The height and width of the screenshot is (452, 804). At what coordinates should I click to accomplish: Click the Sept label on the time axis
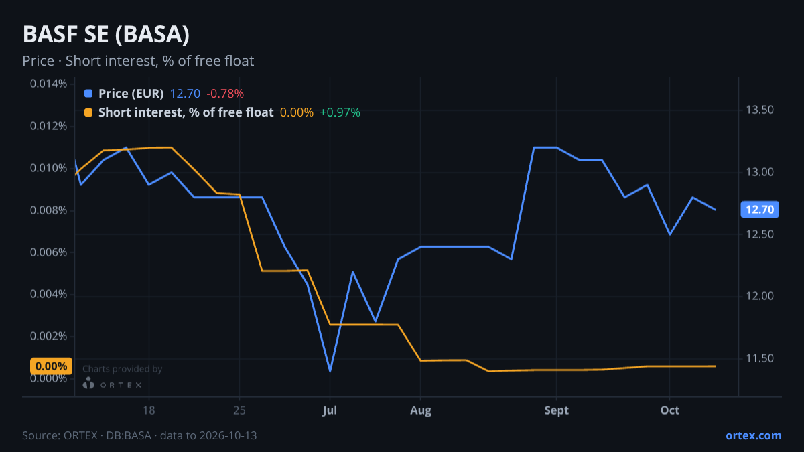tap(556, 410)
